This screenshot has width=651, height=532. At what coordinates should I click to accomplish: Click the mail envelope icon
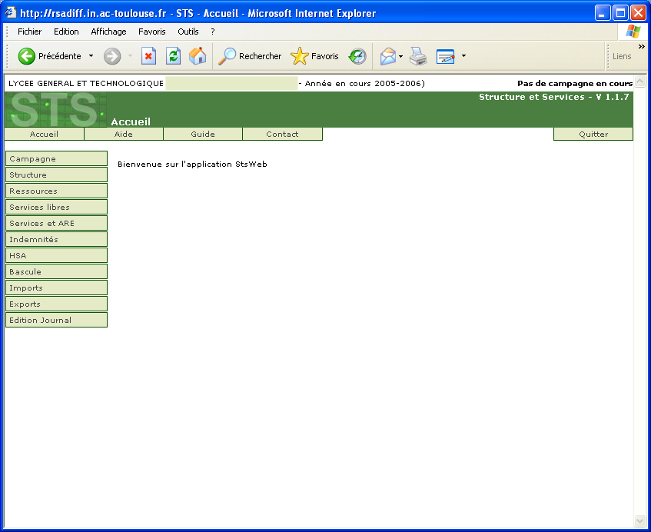click(388, 56)
